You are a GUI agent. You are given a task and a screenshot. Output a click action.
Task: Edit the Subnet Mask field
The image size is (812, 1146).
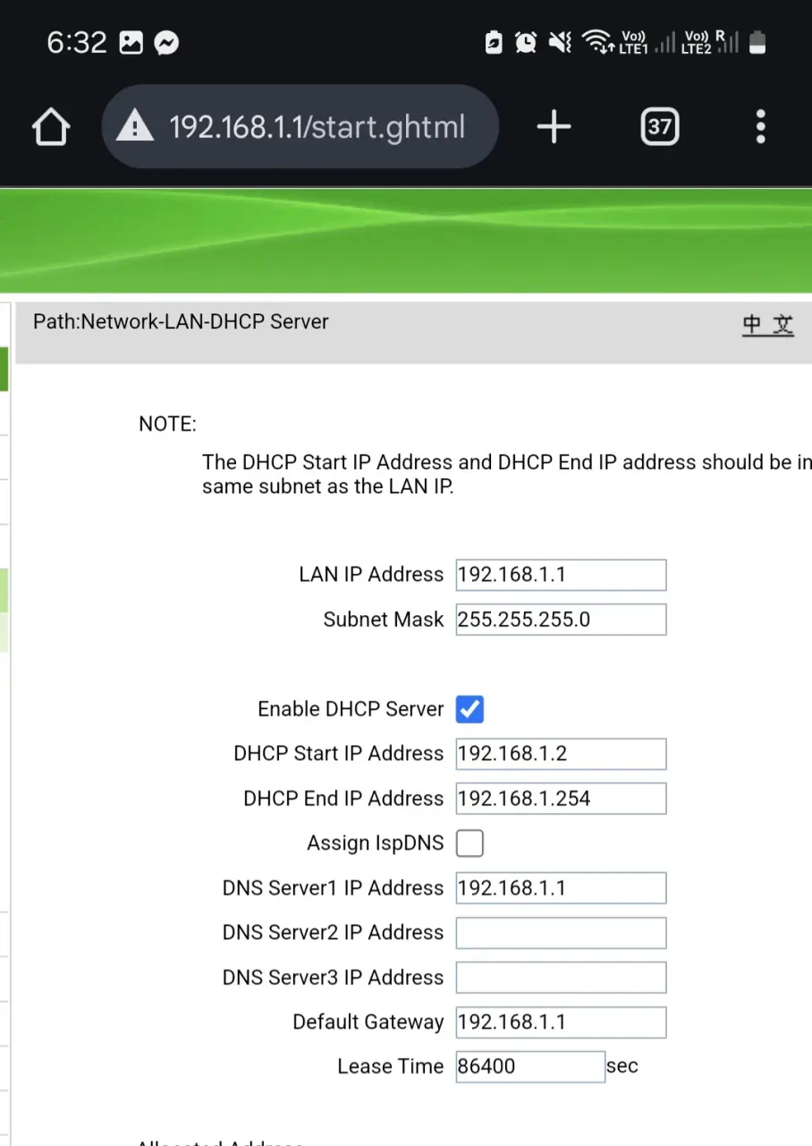tap(561, 620)
